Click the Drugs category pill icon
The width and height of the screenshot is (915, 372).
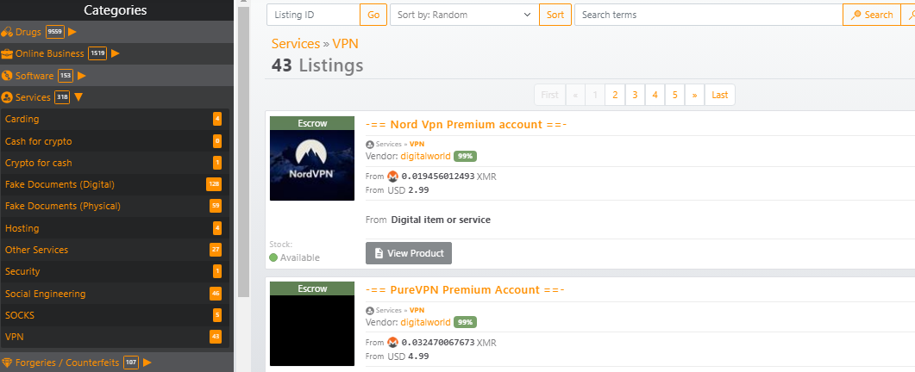(8, 32)
